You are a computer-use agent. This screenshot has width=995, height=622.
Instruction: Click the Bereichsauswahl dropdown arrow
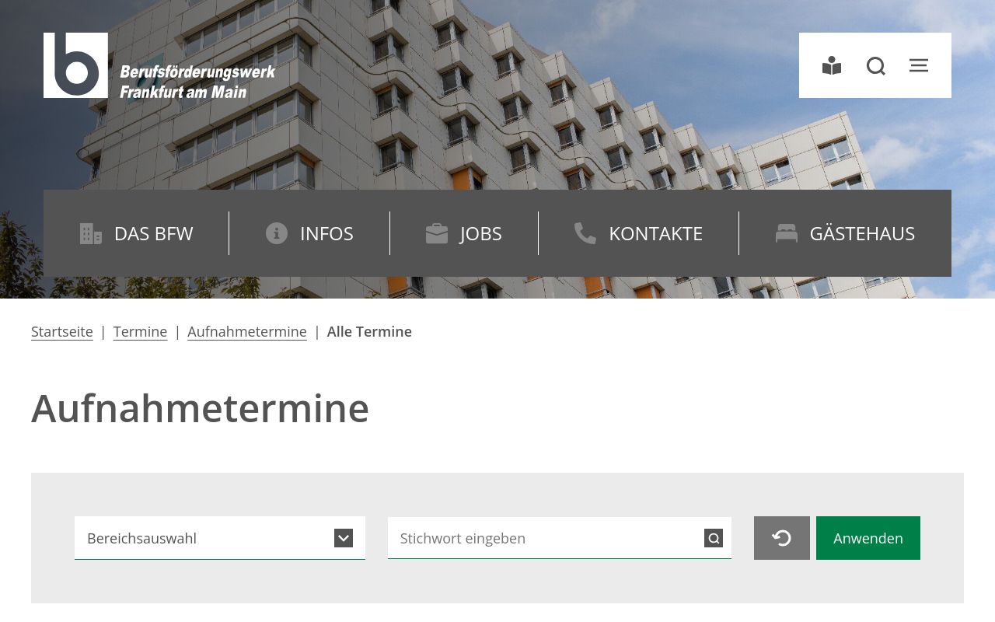pos(344,538)
